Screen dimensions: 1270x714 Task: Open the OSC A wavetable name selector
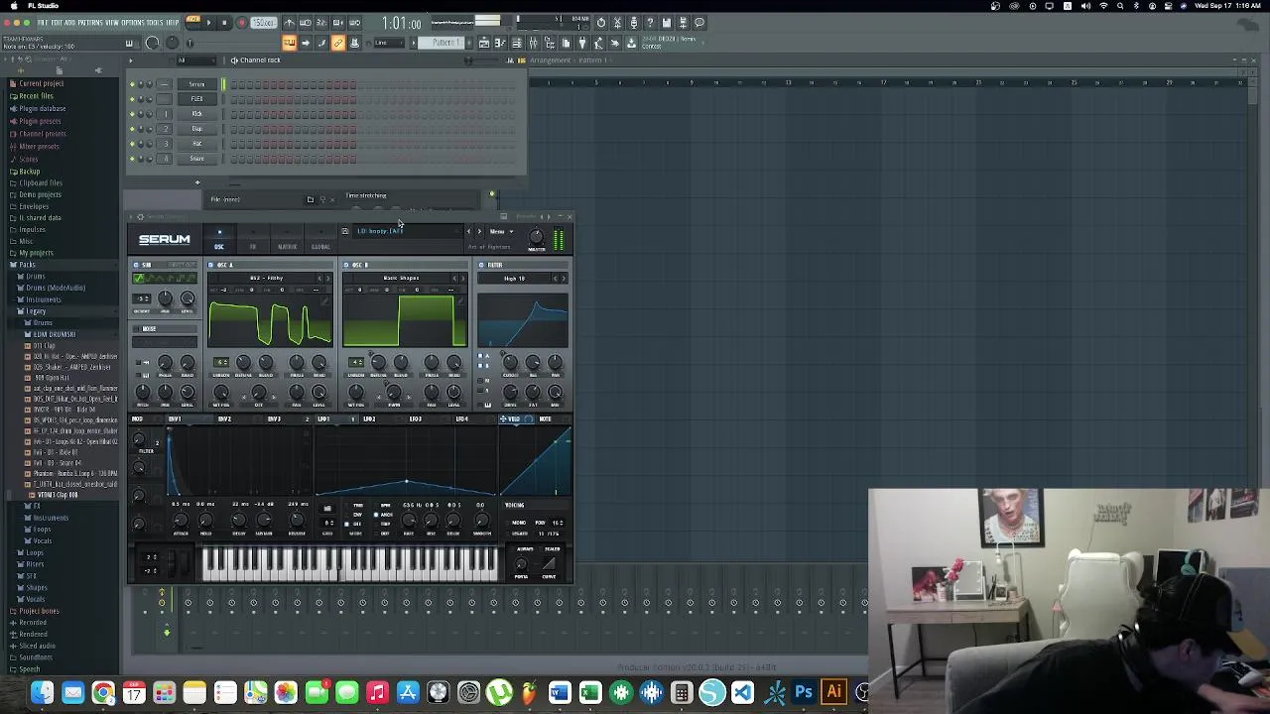(266, 279)
